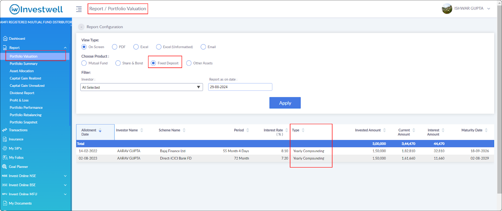Viewport: 502px width, 211px height.
Task: Collapse the Report menu chevron
Action: [65, 48]
